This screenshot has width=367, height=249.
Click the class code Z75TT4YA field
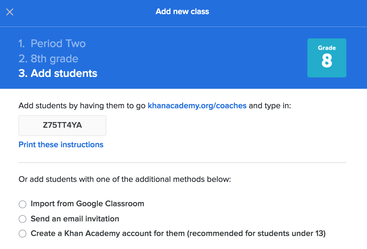pyautogui.click(x=62, y=125)
